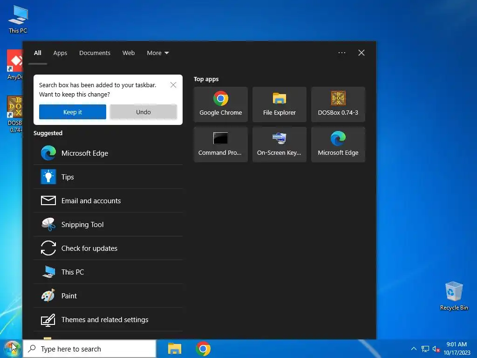This screenshot has width=477, height=358.
Task: Dismiss the search box notification
Action: tap(173, 85)
